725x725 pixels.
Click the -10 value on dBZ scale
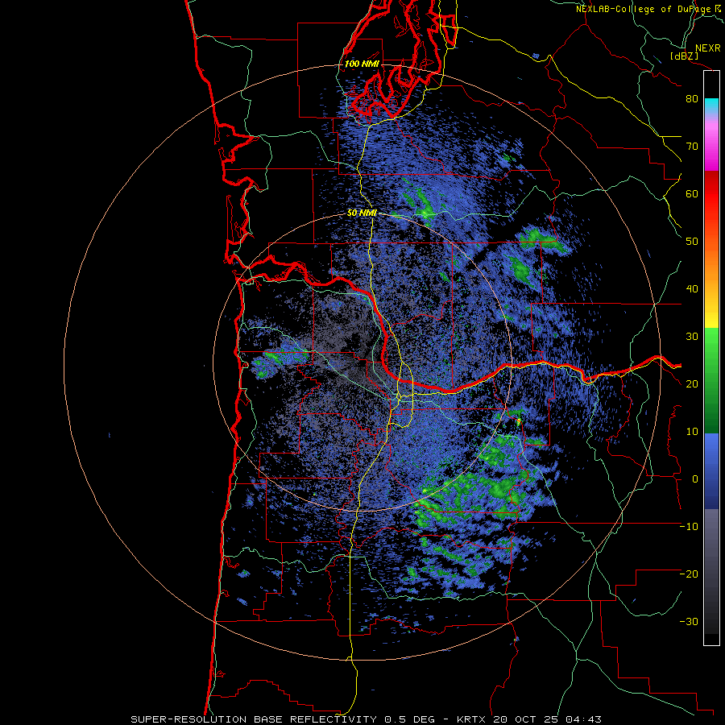(x=689, y=527)
